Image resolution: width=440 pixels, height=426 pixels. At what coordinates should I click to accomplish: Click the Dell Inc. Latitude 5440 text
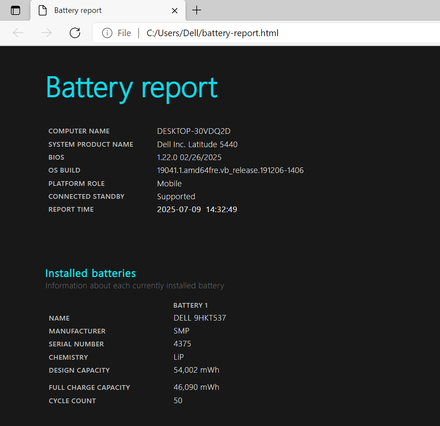197,145
